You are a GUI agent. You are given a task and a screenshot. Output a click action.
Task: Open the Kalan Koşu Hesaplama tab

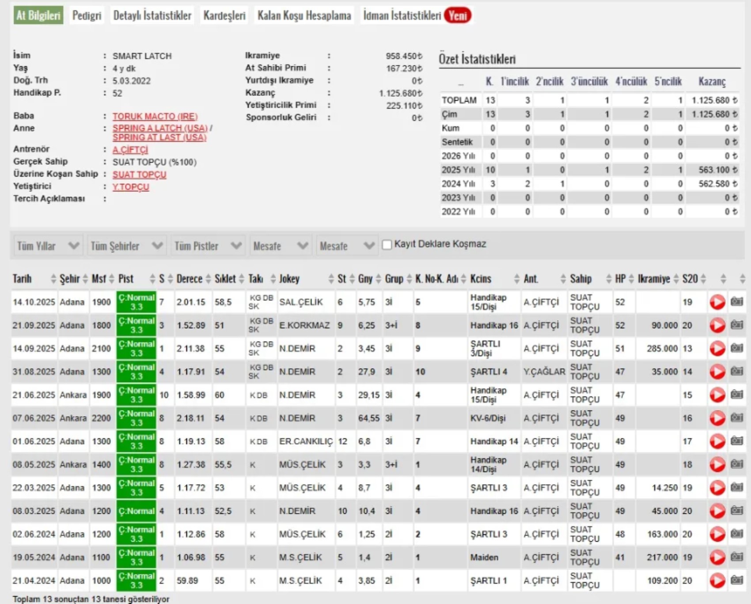pos(304,15)
